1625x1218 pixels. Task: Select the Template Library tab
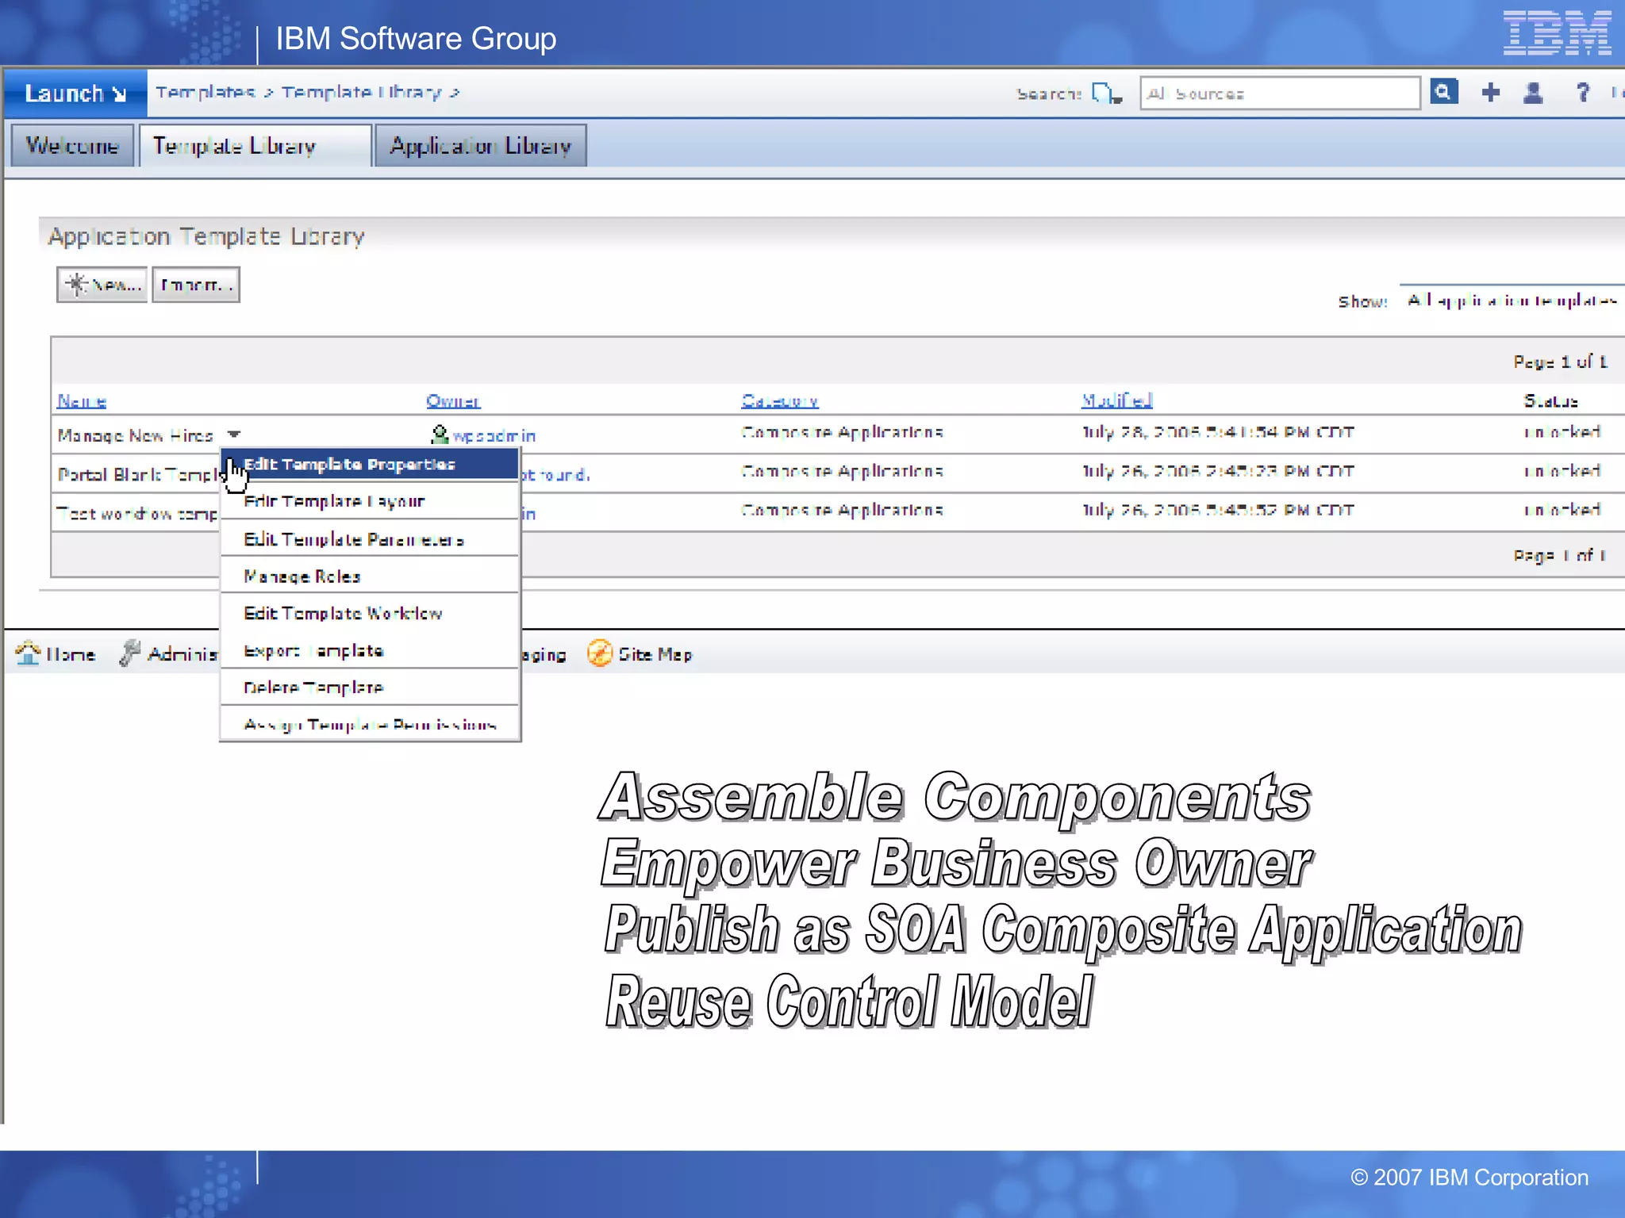255,146
